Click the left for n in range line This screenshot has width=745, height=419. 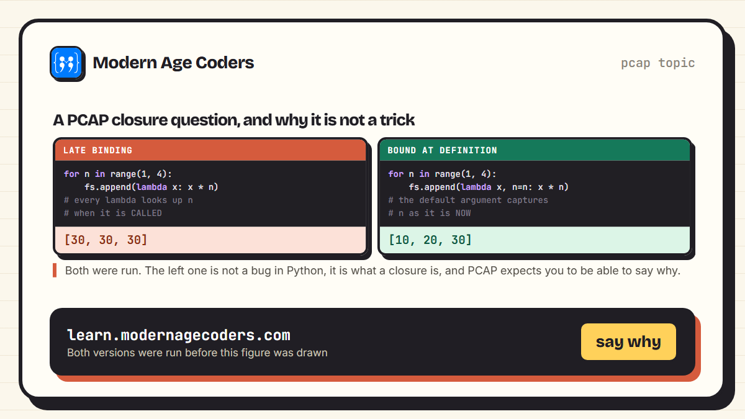(x=118, y=174)
